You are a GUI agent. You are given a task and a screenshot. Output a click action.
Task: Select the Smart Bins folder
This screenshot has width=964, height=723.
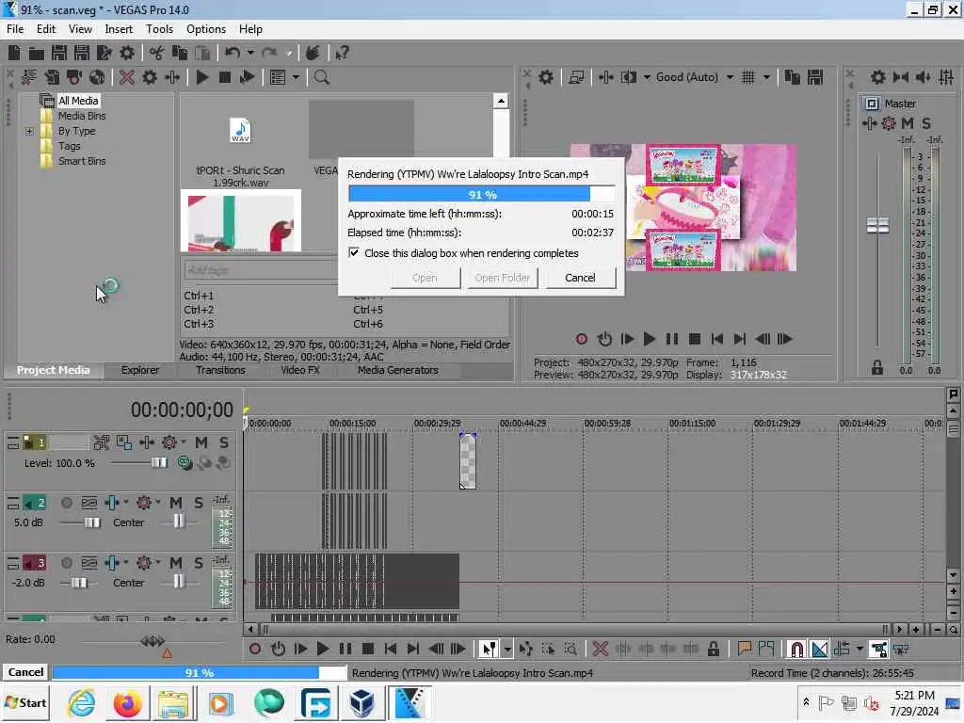click(82, 161)
